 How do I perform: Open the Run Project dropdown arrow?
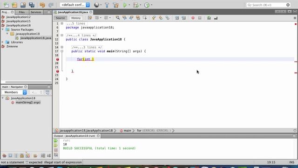click(129, 5)
